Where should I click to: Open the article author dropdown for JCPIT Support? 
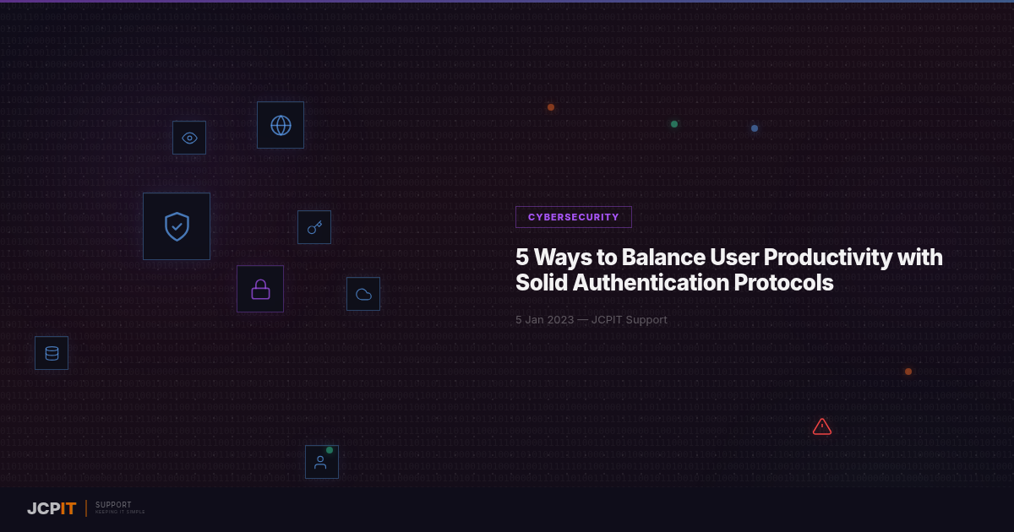coord(630,319)
